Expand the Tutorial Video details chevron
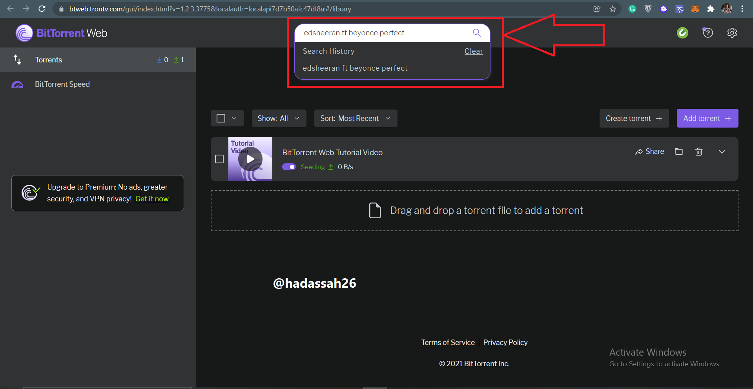Image resolution: width=753 pixels, height=389 pixels. (722, 152)
